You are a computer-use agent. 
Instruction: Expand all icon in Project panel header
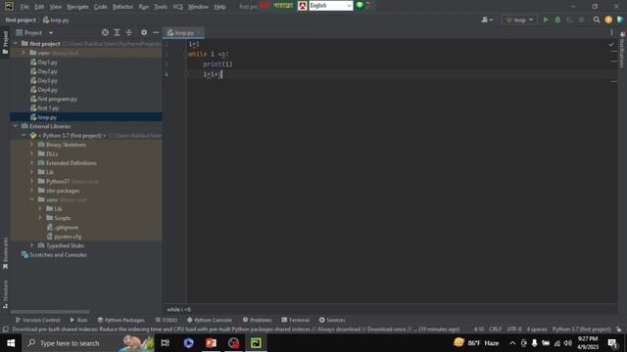(117, 32)
